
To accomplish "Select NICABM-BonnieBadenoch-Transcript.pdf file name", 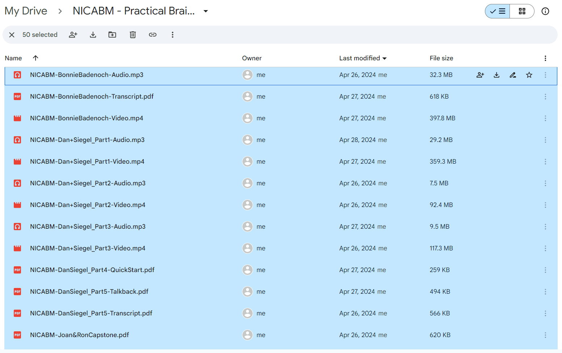I will tap(92, 96).
